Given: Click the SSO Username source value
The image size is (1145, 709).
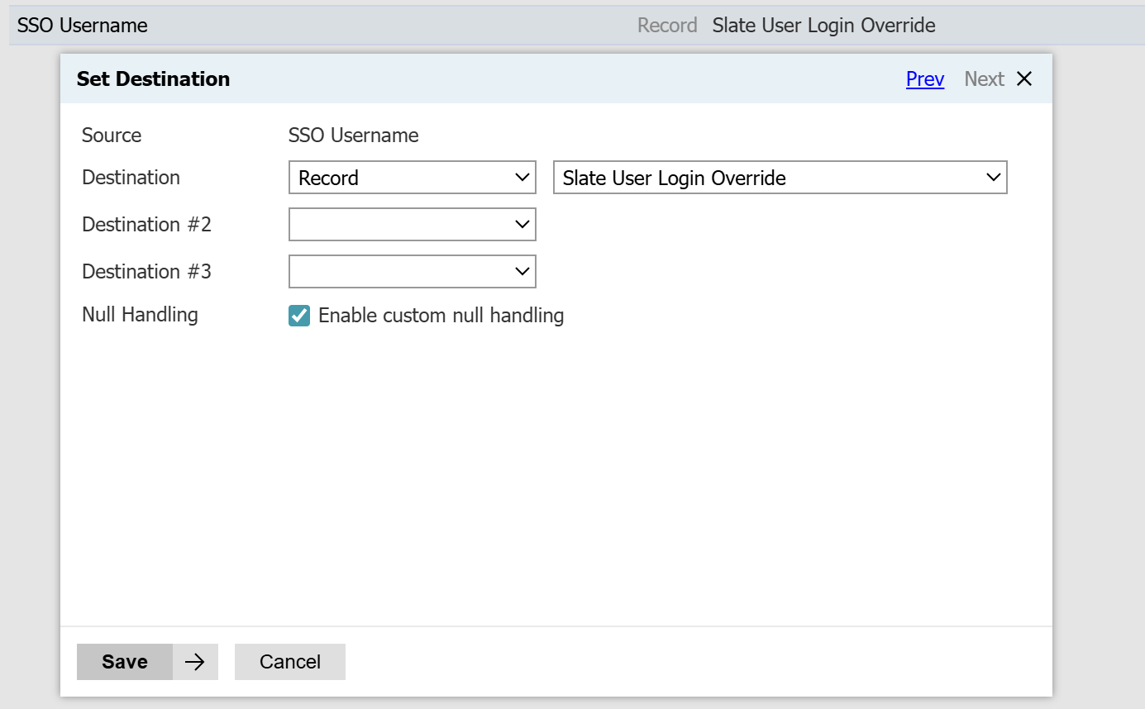Looking at the screenshot, I should click(353, 136).
